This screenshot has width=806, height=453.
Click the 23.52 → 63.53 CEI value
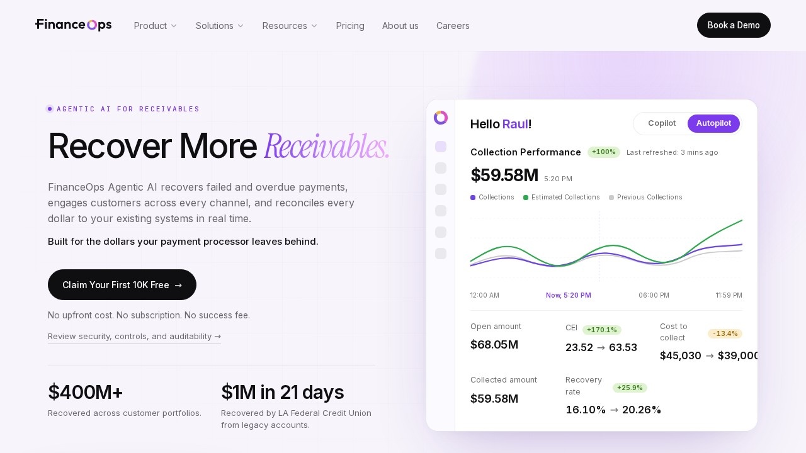tap(601, 347)
